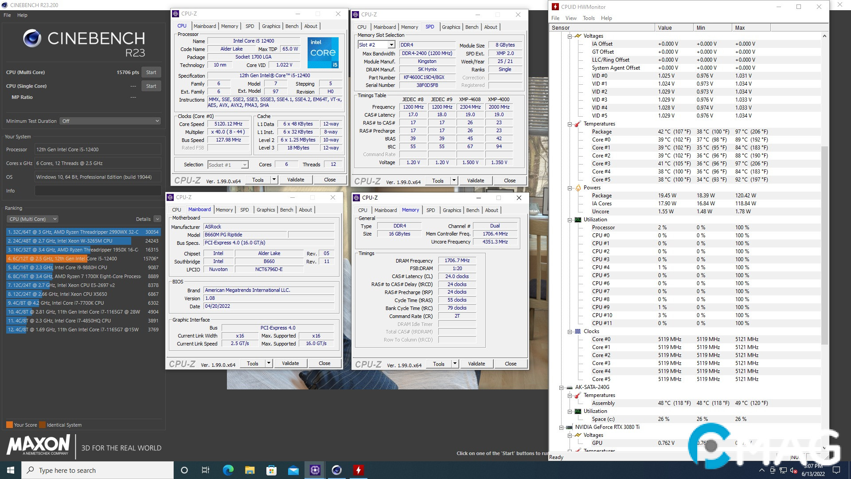This screenshot has height=479, width=851.
Task: Open Microsoft Edge from the taskbar
Action: click(228, 470)
